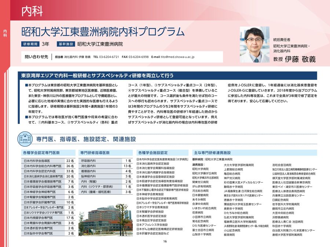Click the row 日本内科学会指導医
330x247 pixels.
48,161
